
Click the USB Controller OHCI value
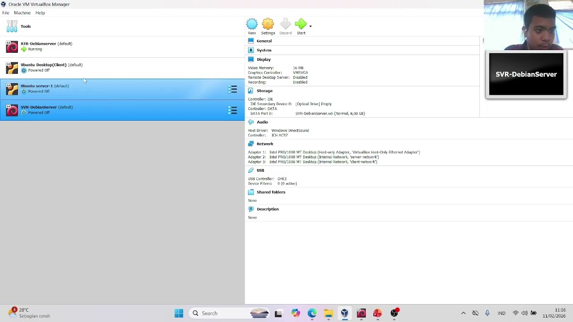(282, 179)
